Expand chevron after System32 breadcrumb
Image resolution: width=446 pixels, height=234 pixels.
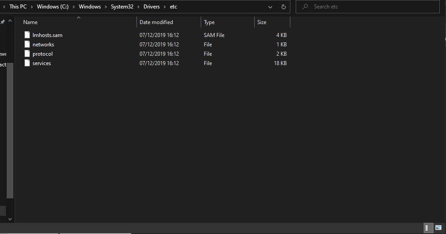pos(138,7)
